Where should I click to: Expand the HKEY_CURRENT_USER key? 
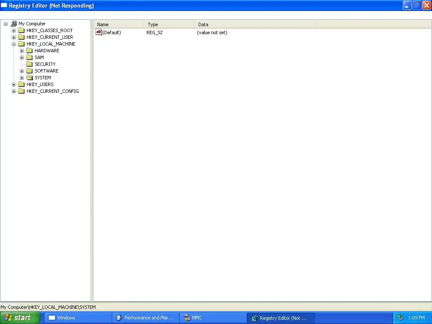(13, 37)
